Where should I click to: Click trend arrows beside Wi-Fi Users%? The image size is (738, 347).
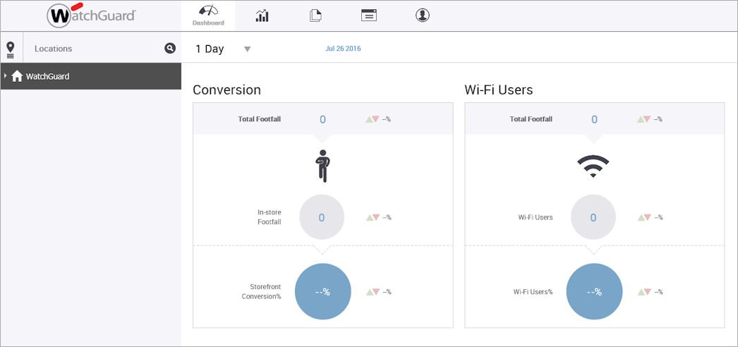(x=644, y=292)
